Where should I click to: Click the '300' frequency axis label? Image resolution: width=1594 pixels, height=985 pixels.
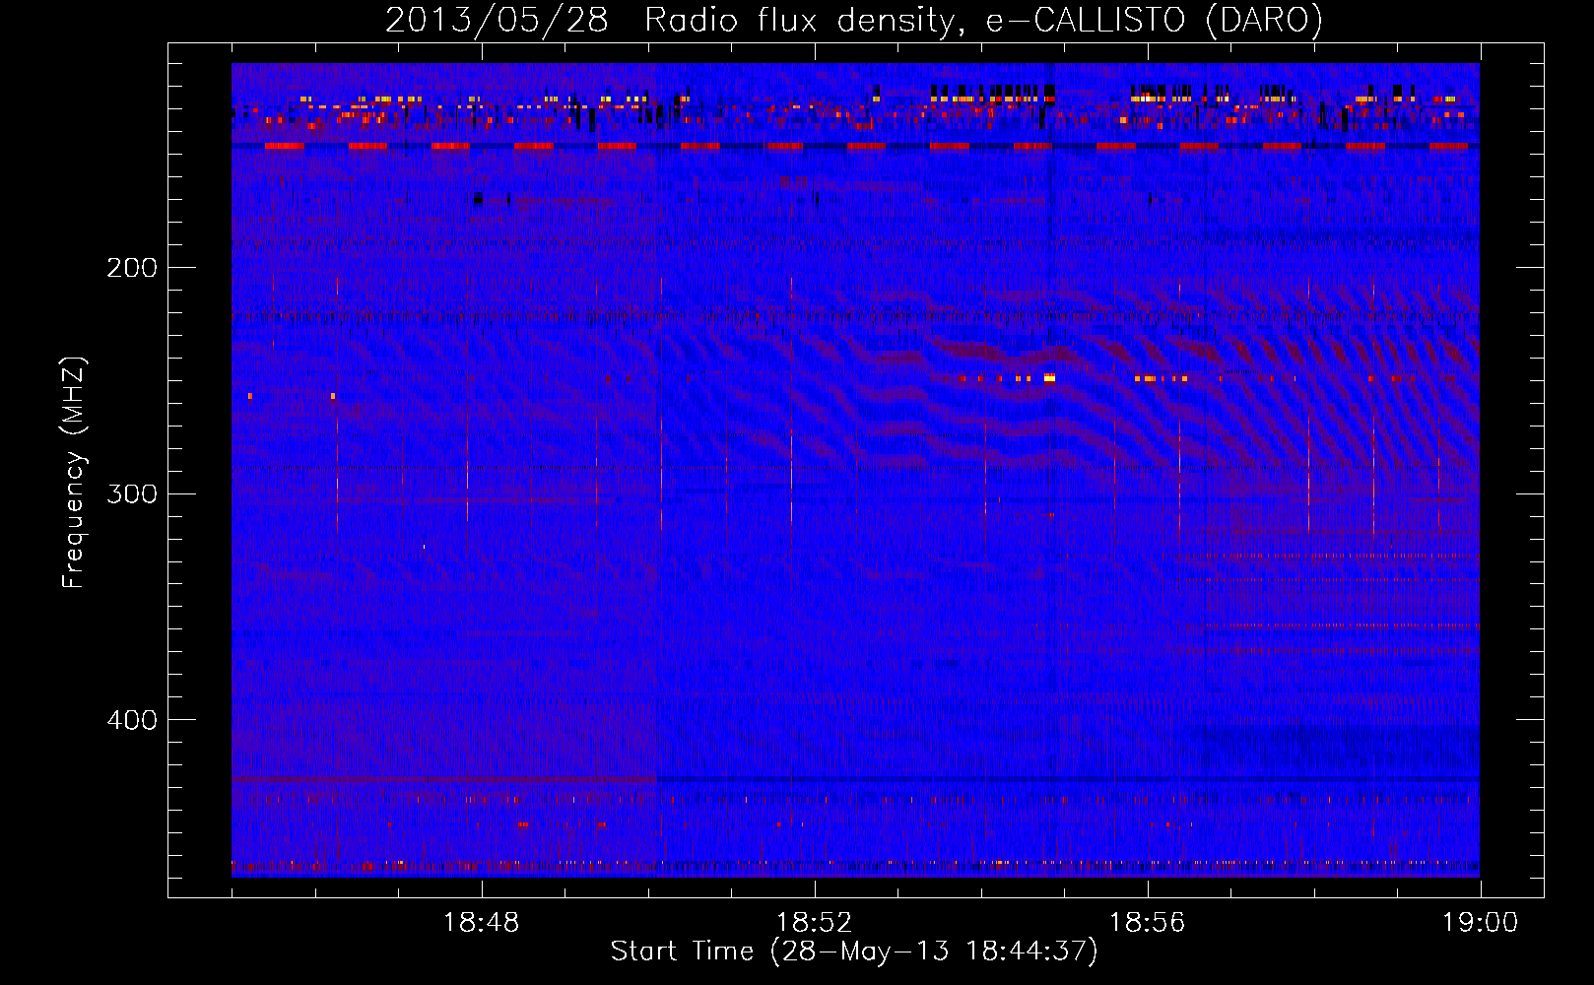pyautogui.click(x=132, y=493)
